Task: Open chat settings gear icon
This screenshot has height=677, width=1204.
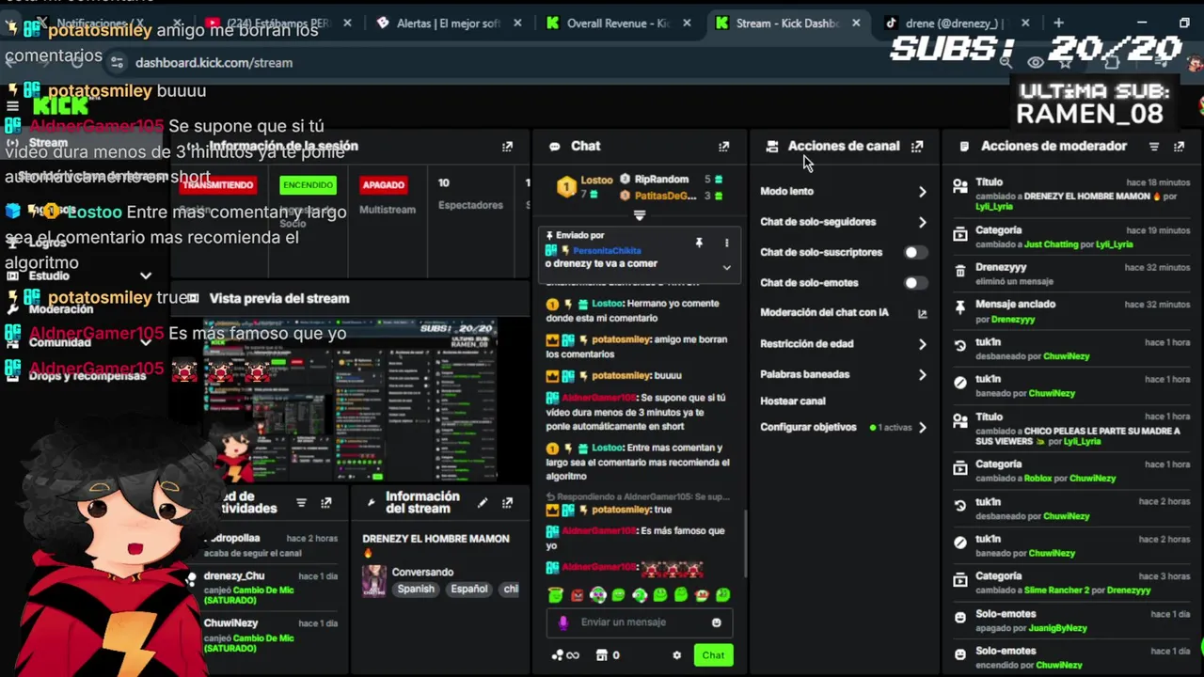Action: click(x=676, y=655)
